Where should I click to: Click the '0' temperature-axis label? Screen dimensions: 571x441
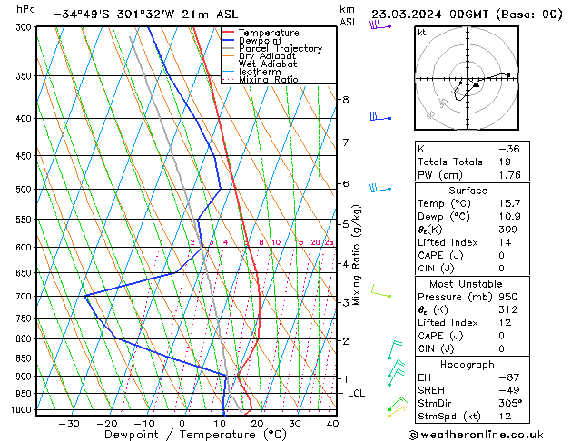click(182, 424)
